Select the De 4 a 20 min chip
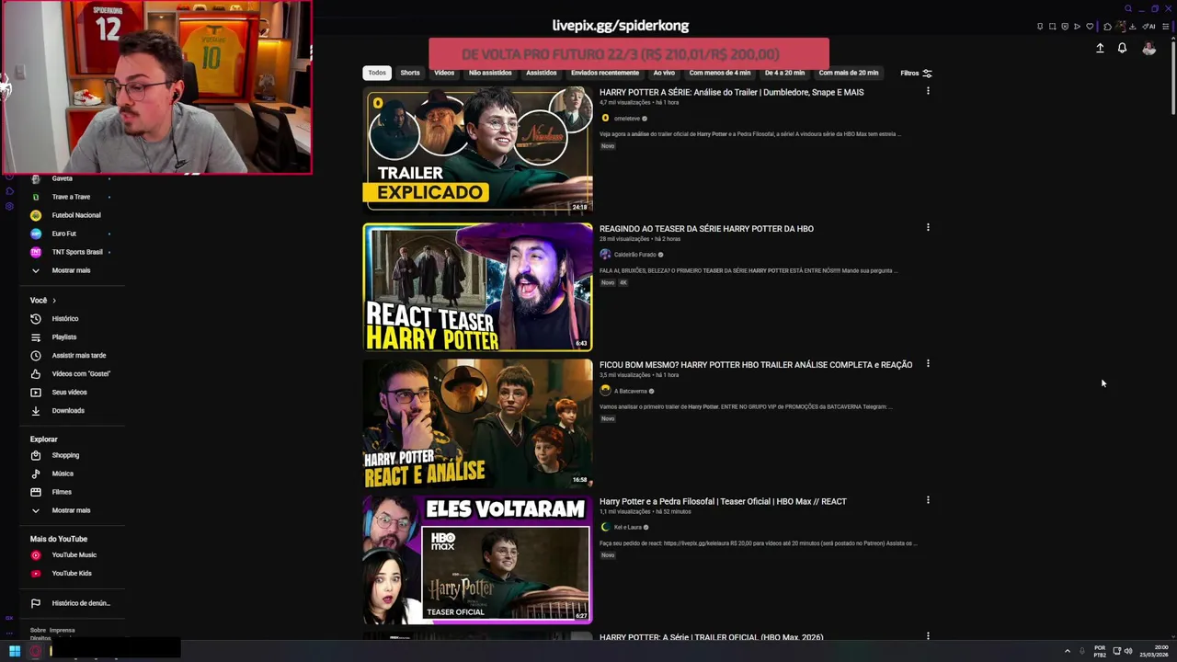1177x662 pixels. click(x=784, y=73)
